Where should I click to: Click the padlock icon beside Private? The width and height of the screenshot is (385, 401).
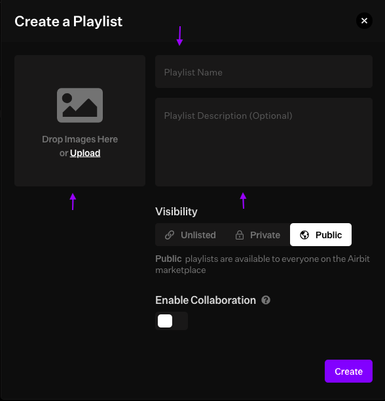[x=240, y=235]
